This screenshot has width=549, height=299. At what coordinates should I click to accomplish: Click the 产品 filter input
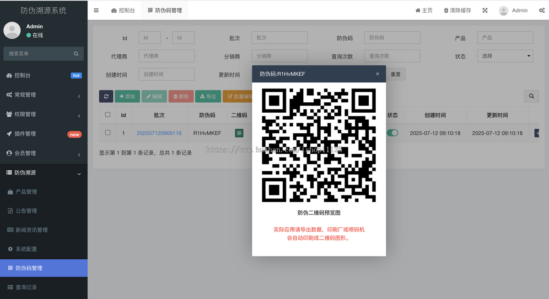505,37
